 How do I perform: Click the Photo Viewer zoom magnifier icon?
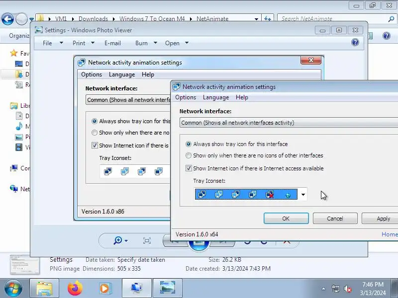click(x=118, y=240)
